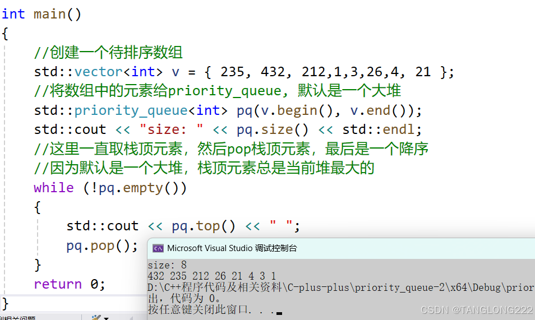Click the 'return 0;' statement

[70, 284]
